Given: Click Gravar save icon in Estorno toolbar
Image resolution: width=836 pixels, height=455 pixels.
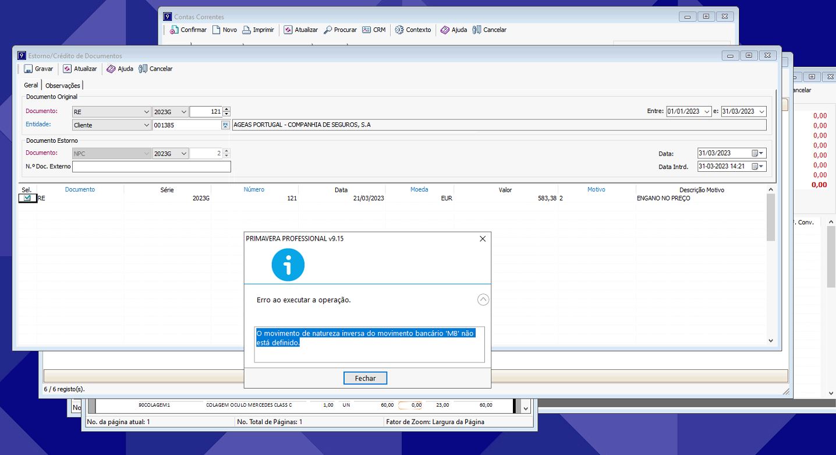Looking at the screenshot, I should [29, 69].
